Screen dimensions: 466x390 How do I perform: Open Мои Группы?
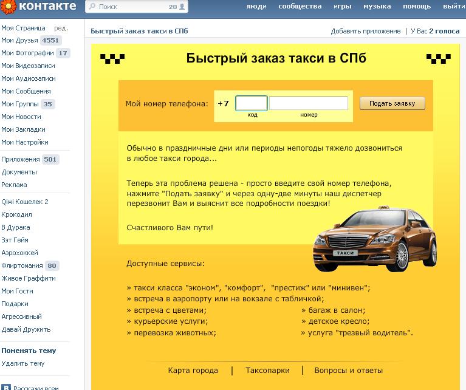point(20,104)
